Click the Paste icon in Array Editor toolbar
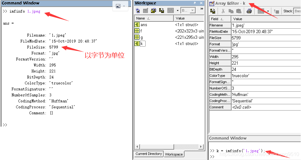The image size is (302, 160). pos(239,11)
